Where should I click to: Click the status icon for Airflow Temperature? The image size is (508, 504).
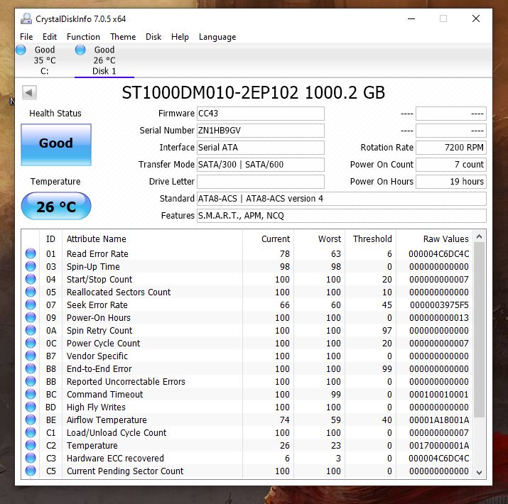[31, 420]
